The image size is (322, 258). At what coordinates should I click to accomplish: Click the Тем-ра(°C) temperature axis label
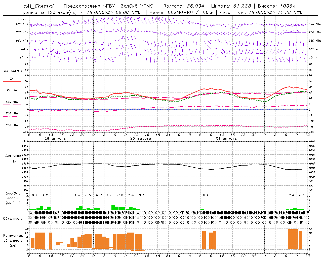pos(12,71)
